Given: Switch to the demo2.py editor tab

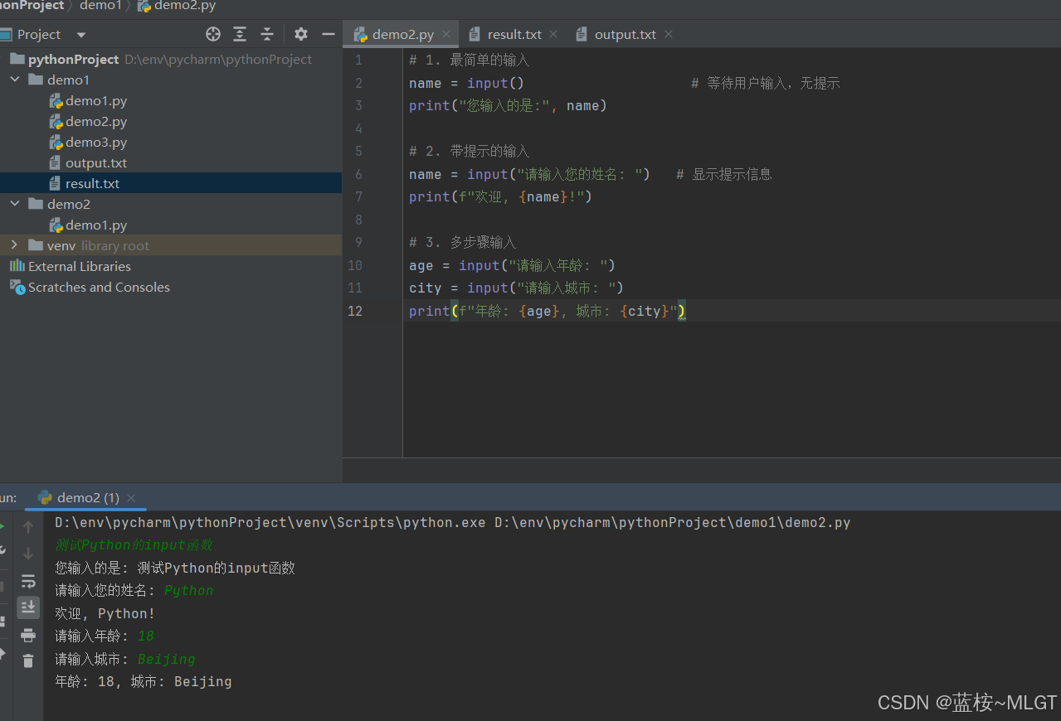Looking at the screenshot, I should [402, 34].
